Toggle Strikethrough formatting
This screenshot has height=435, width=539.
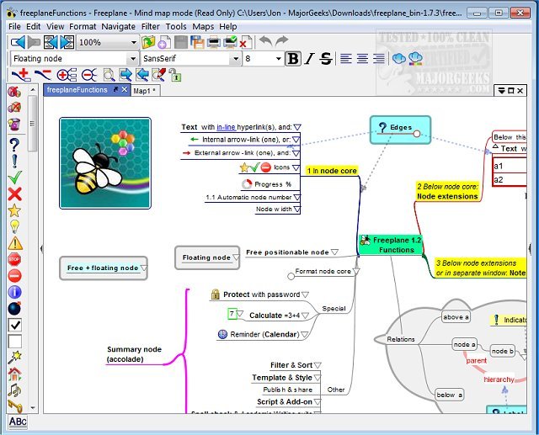[326, 59]
